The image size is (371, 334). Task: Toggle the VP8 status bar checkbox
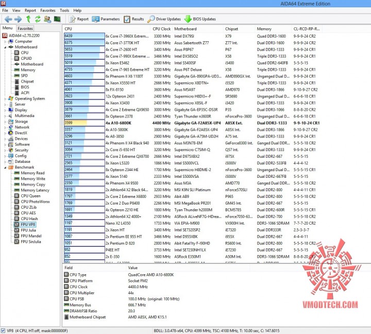click(3, 330)
